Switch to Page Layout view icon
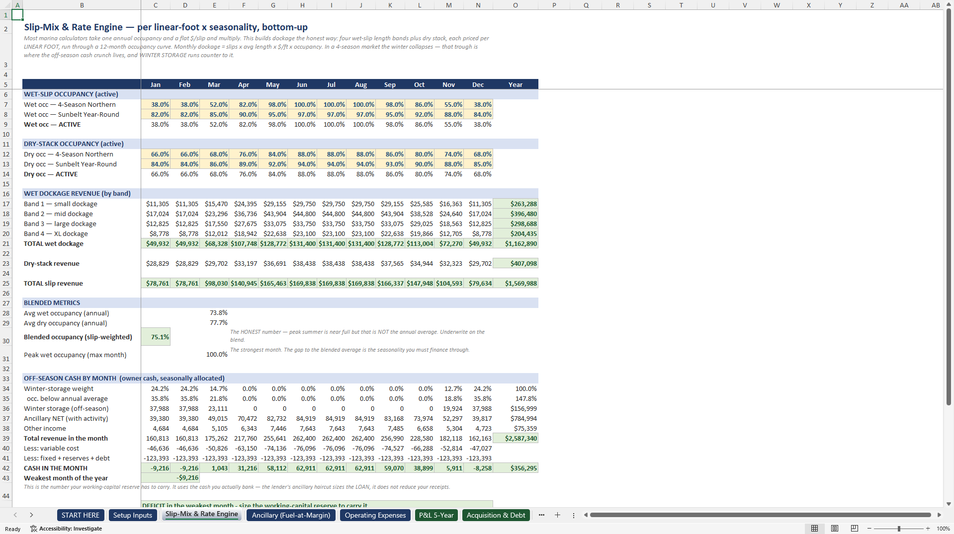954x534 pixels. [x=835, y=529]
